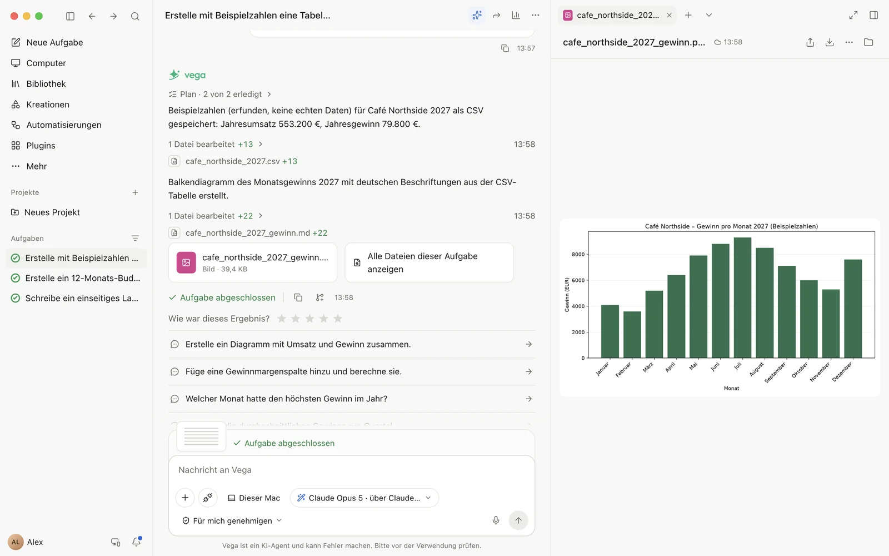Click the send arrow button
Viewport: 889px width, 556px height.
coord(518,520)
